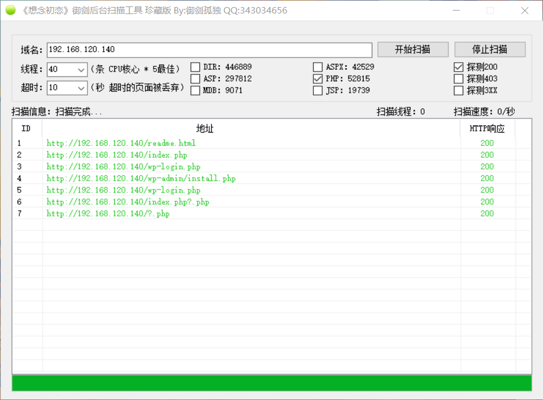This screenshot has height=400, width=543.
Task: Click the 地址 address column header
Action: click(x=251, y=128)
